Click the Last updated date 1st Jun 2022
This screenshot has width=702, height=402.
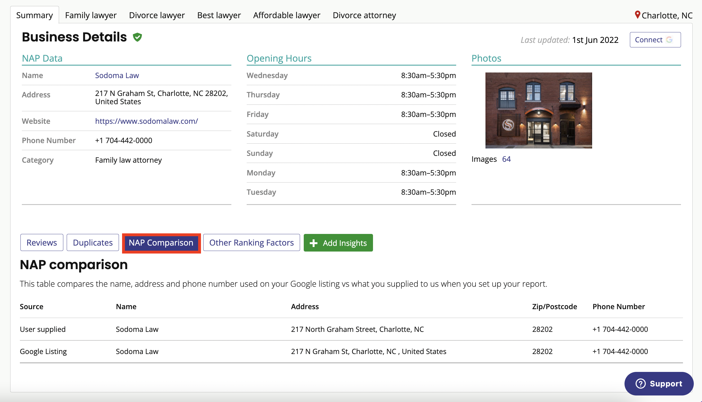(595, 40)
